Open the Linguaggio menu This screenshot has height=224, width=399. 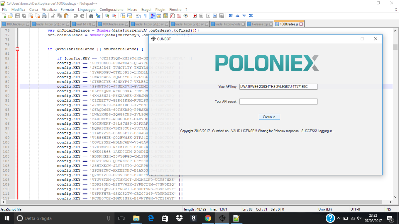pos(87,10)
